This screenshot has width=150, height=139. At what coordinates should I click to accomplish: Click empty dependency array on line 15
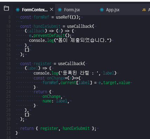click(27, 50)
